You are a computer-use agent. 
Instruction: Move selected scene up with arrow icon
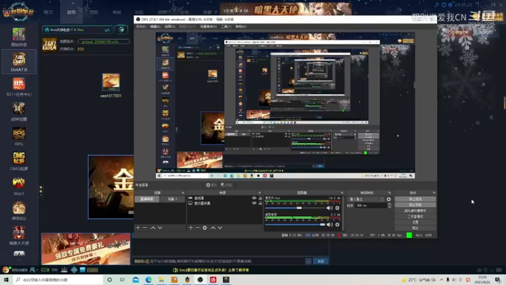click(x=153, y=228)
